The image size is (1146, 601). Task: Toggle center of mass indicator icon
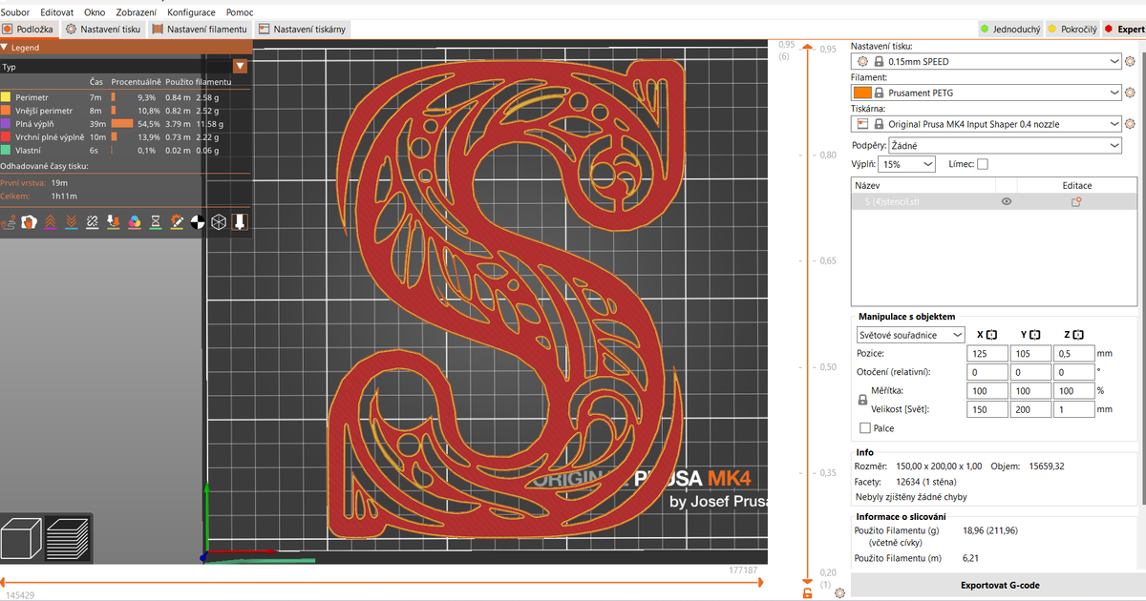click(x=197, y=222)
